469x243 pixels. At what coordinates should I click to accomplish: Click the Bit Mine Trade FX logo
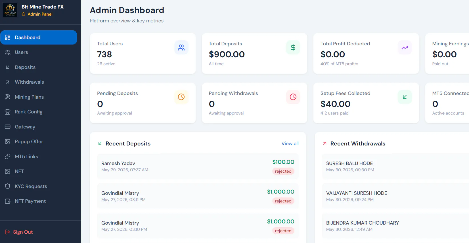[x=10, y=10]
